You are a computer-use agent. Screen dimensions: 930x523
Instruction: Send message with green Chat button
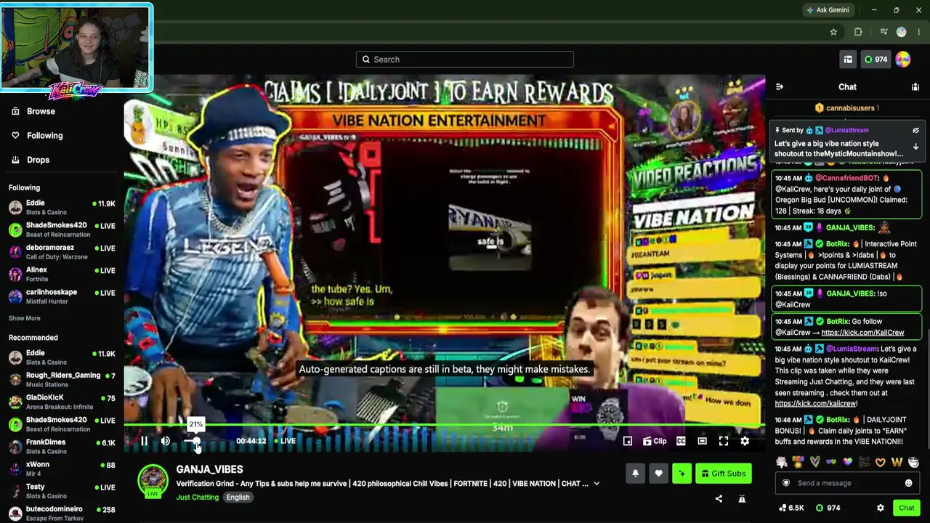(906, 508)
